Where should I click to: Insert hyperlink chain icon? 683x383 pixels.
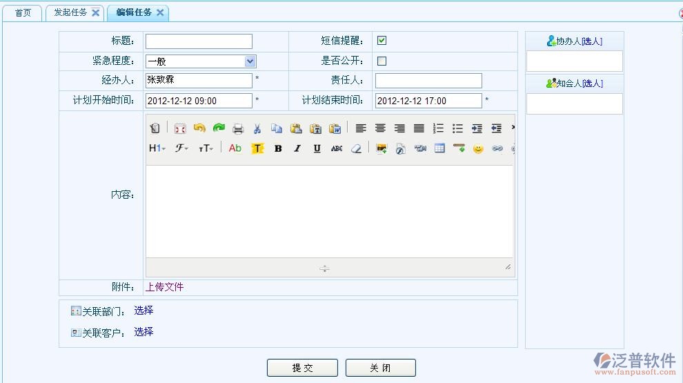pyautogui.click(x=497, y=148)
